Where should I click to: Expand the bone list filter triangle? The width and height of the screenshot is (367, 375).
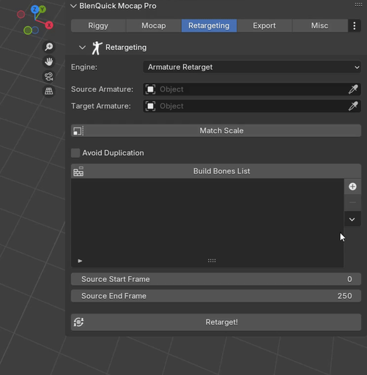tap(80, 261)
